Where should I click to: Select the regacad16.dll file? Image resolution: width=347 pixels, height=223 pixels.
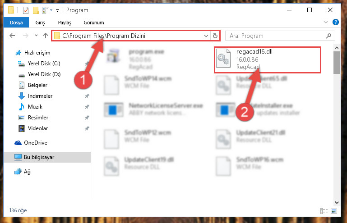click(x=267, y=59)
